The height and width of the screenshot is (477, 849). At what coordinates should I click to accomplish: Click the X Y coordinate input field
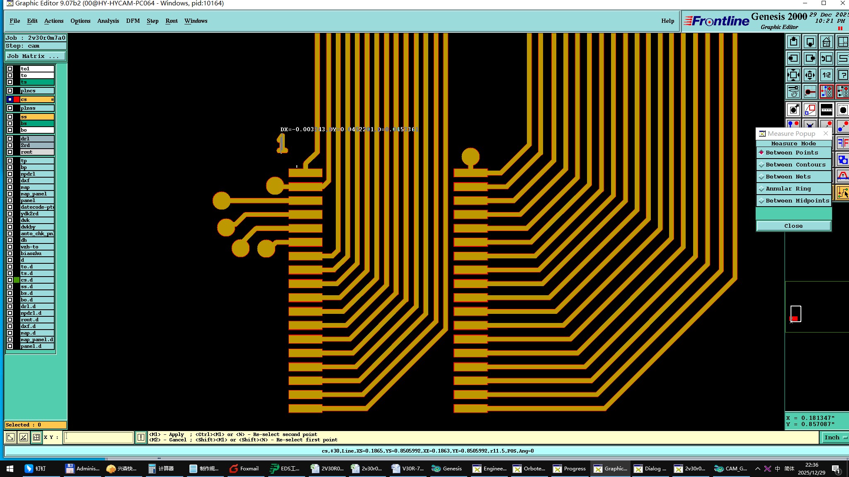click(98, 437)
